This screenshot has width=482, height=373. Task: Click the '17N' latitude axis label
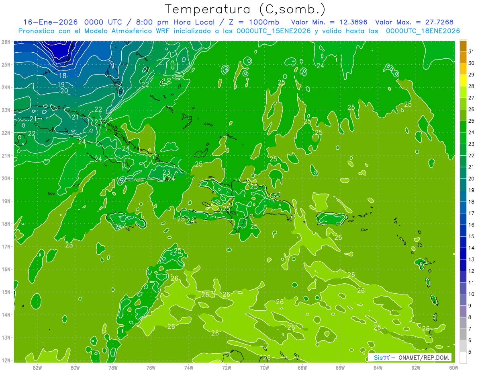tap(6, 247)
